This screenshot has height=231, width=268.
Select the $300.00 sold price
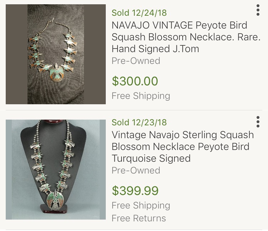(x=135, y=81)
